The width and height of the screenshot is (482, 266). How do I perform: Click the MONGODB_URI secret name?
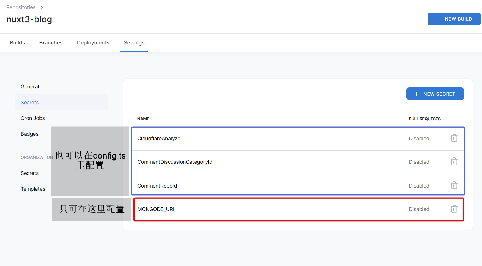pos(156,209)
